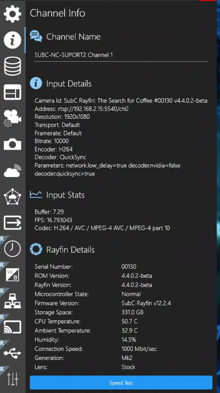
Task: Click the Channel Name chat bubble icon
Action: click(x=36, y=37)
